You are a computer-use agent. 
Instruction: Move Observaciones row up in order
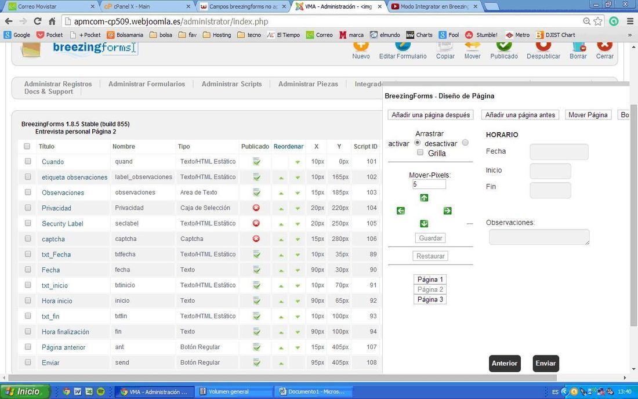pos(281,193)
